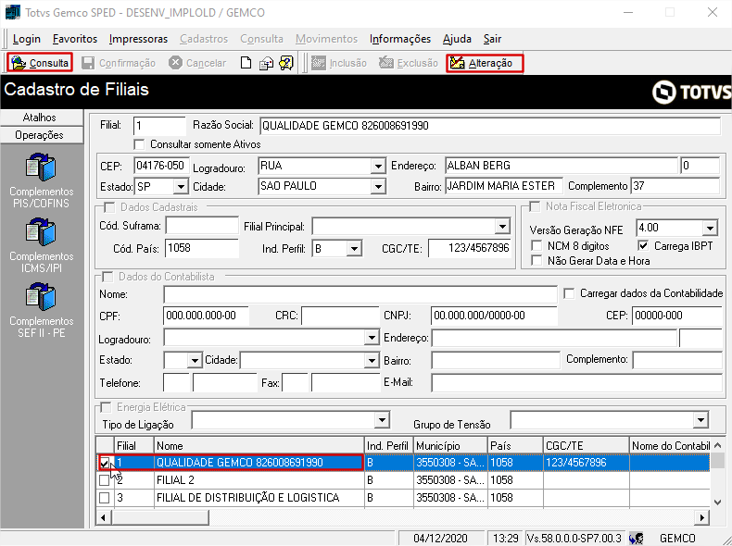The height and width of the screenshot is (546, 732).
Task: Click grid scroll down arrow
Action: [x=718, y=503]
